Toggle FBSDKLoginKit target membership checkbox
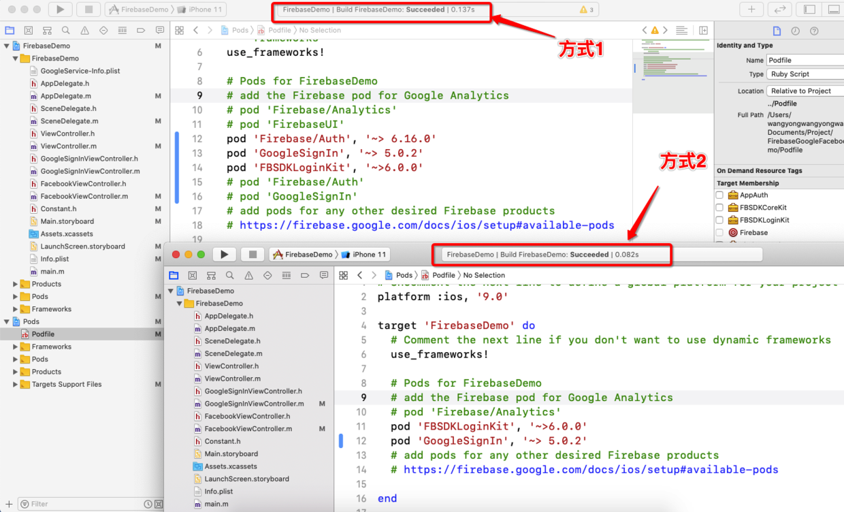Image resolution: width=844 pixels, height=512 pixels. tap(719, 220)
